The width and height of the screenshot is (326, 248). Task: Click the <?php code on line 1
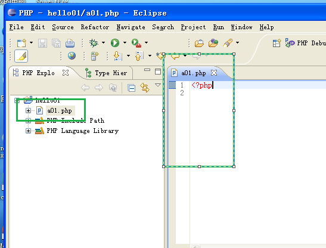(201, 85)
